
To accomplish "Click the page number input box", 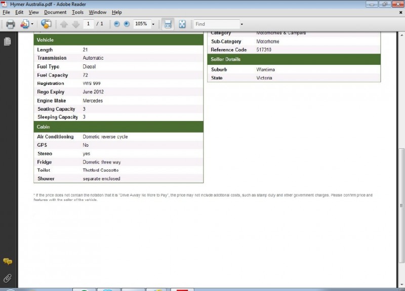I will coord(89,24).
